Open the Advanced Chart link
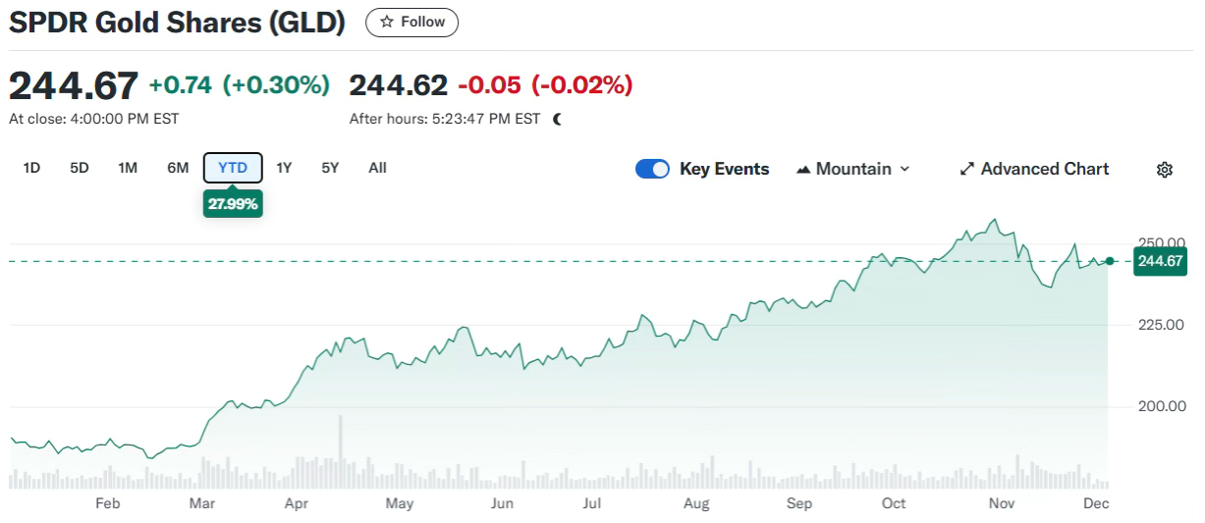 [1044, 170]
